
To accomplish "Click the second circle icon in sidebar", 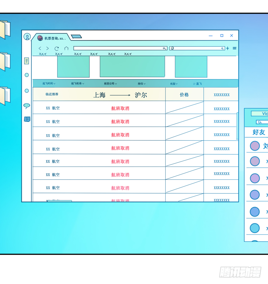I will point(26,91).
